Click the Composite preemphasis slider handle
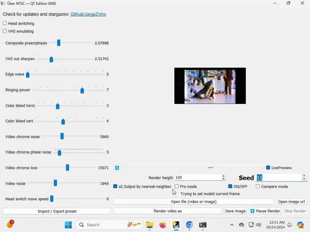The height and width of the screenshot is (232, 310). [x=59, y=43]
